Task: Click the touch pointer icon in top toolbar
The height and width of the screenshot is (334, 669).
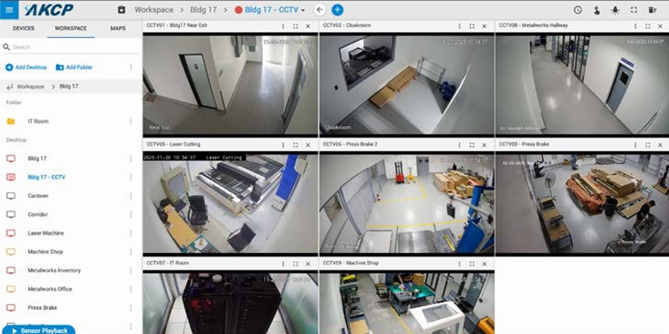Action: coord(596,10)
